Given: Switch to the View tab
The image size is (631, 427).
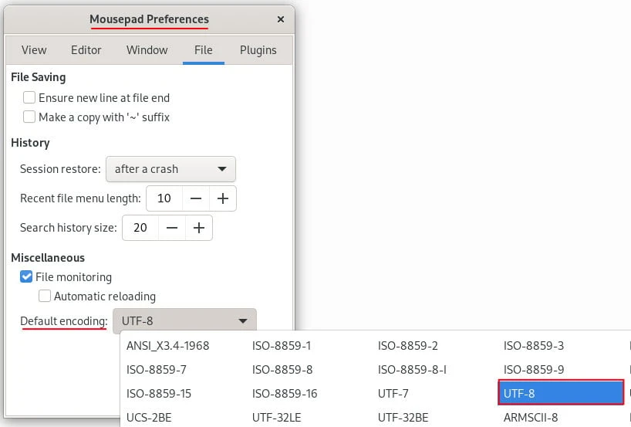Looking at the screenshot, I should (34, 49).
